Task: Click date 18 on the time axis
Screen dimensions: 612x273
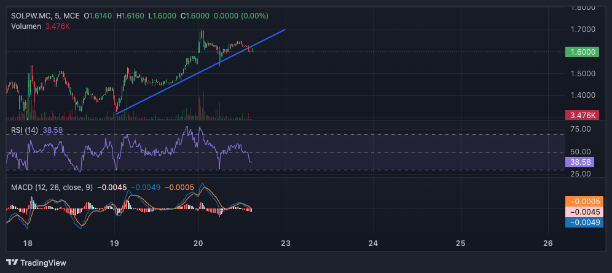Action: 27,243
